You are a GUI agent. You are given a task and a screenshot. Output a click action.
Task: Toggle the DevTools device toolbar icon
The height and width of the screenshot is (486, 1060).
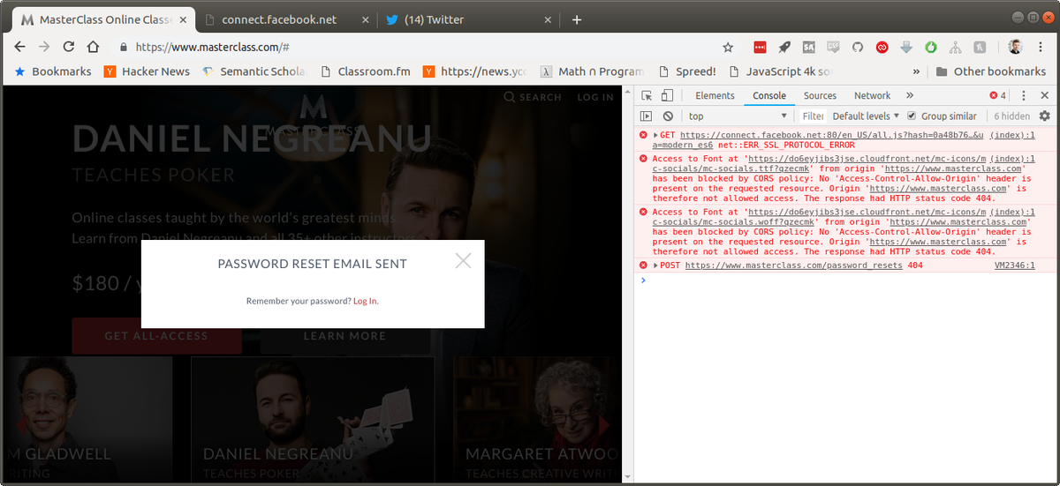[668, 95]
